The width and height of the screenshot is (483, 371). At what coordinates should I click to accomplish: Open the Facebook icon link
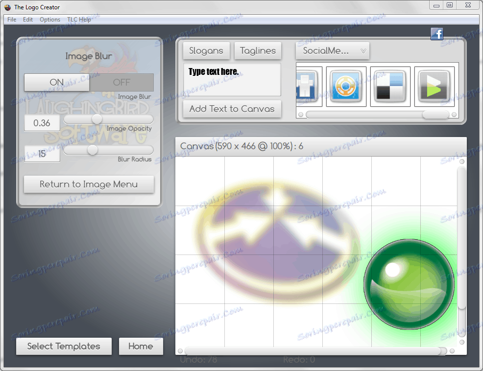point(437,34)
